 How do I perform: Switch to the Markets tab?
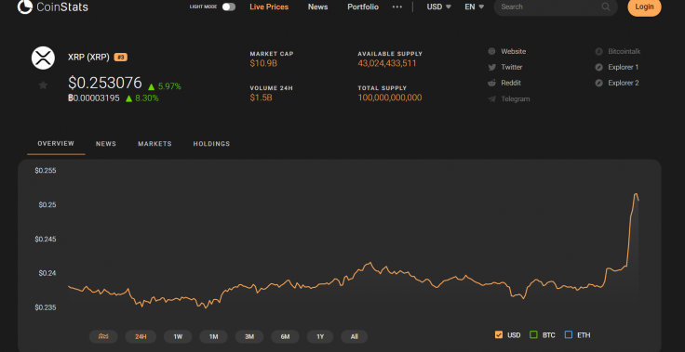(154, 144)
